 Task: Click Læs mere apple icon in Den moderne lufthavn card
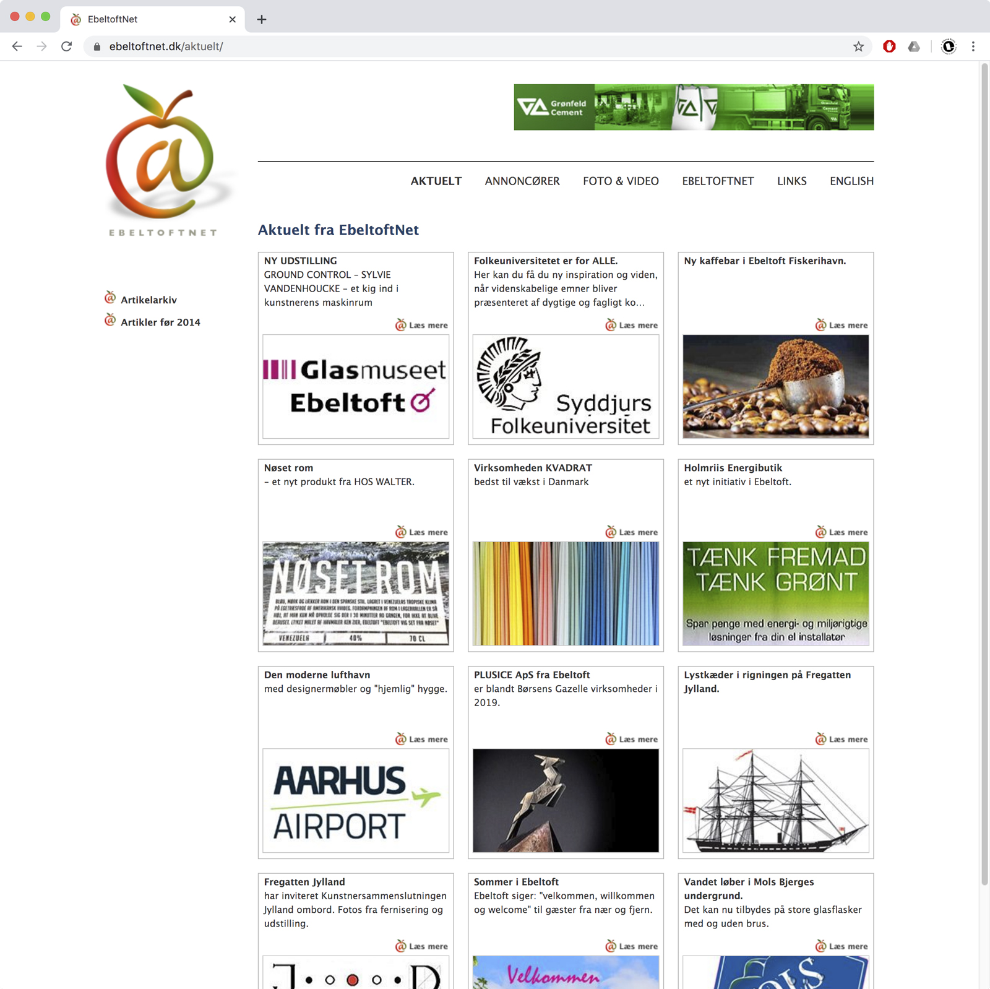tap(401, 738)
